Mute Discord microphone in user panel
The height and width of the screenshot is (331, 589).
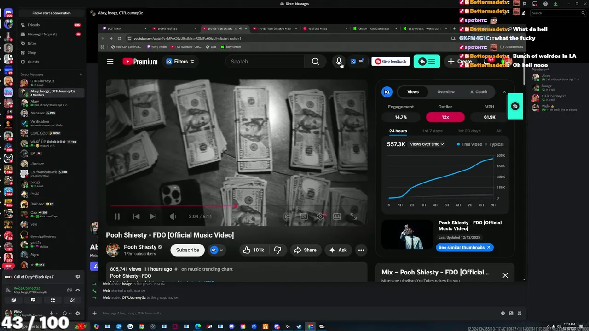tap(52, 313)
